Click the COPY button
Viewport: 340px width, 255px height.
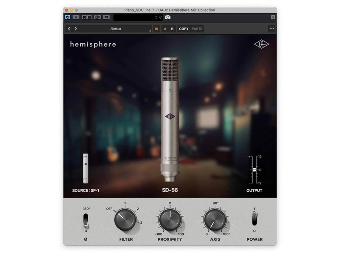pyautogui.click(x=184, y=29)
